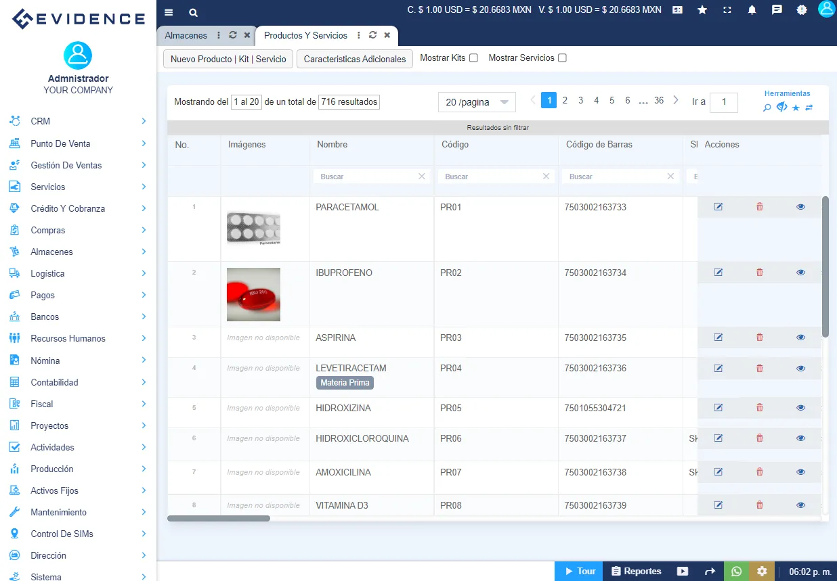Open the 20 /pagina results dropdown

tap(476, 101)
